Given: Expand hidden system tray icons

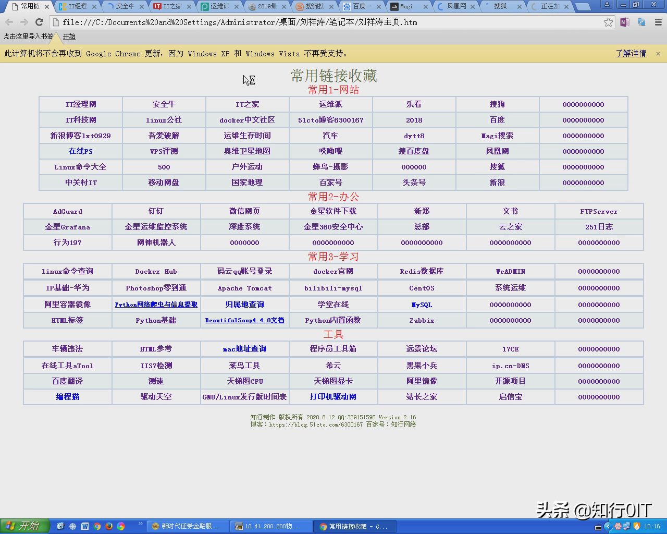Looking at the screenshot, I should coord(608,526).
